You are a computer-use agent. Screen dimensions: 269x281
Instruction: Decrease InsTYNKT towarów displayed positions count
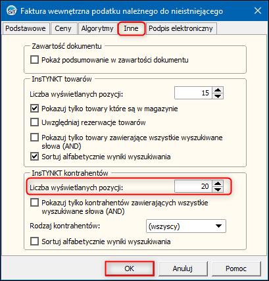click(218, 96)
